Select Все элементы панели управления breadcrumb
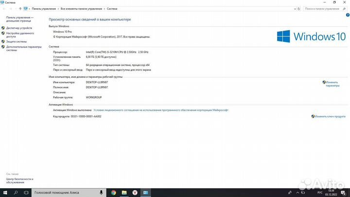Viewport: 350px width, 197px height. [81, 9]
